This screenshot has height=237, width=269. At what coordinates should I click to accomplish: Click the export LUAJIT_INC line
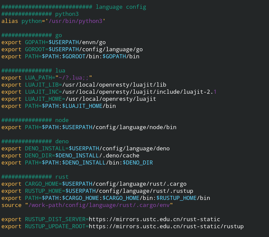(x=109, y=92)
